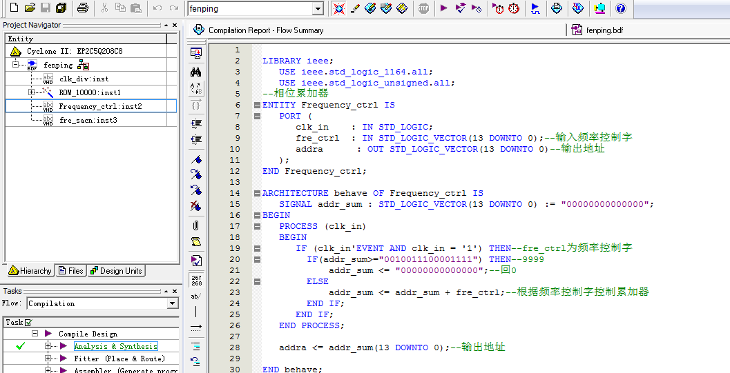This screenshot has width=730, height=373.
Task: Select fre_sacn:inst3 in hierarchy
Action: tap(88, 120)
